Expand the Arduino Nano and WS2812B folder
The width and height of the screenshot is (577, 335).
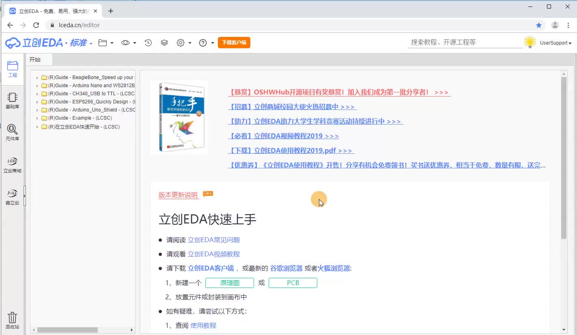click(x=37, y=86)
